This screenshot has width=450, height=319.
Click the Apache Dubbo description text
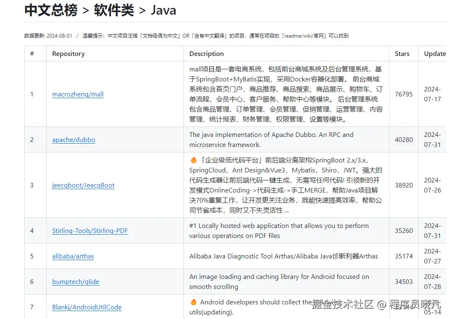tap(271, 140)
